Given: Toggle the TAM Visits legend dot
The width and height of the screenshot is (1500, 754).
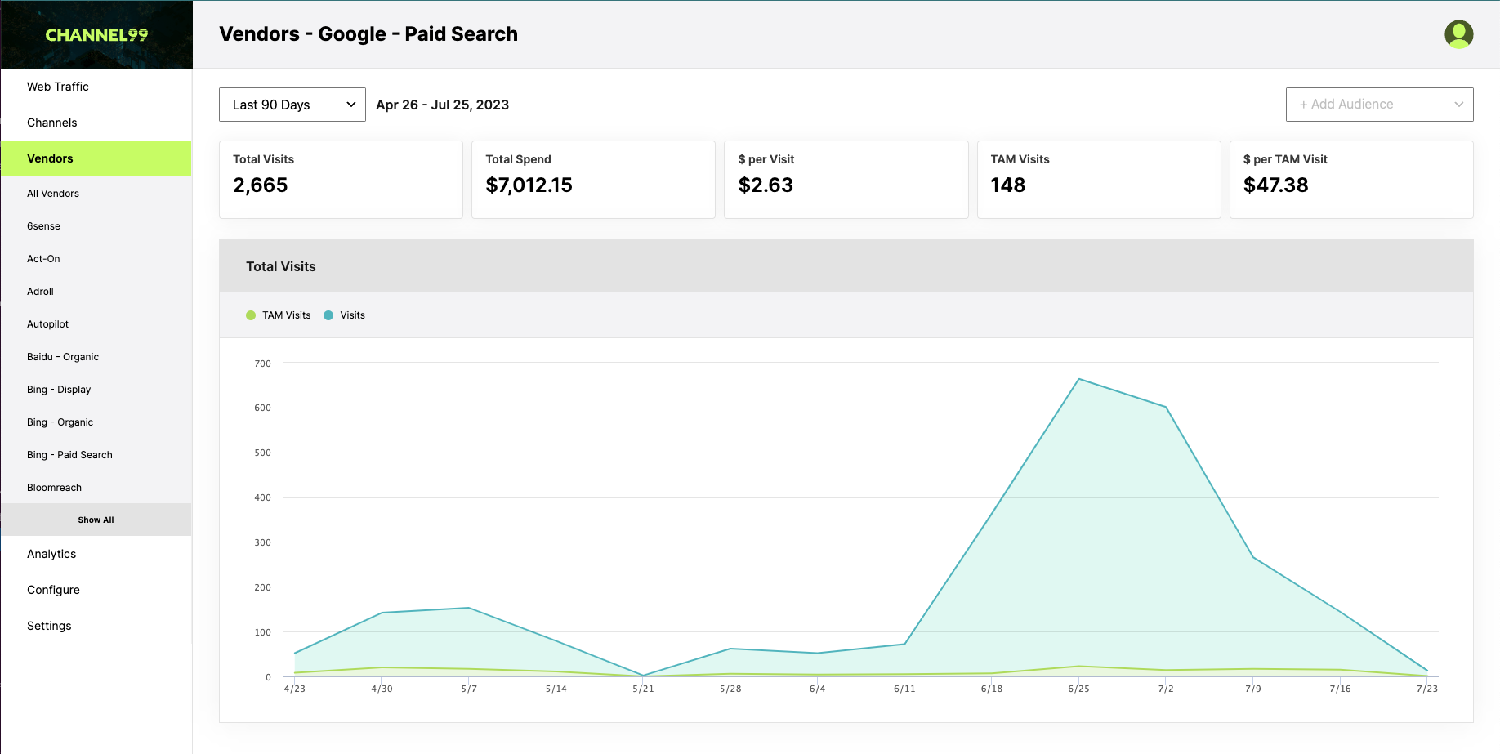Looking at the screenshot, I should 251,315.
